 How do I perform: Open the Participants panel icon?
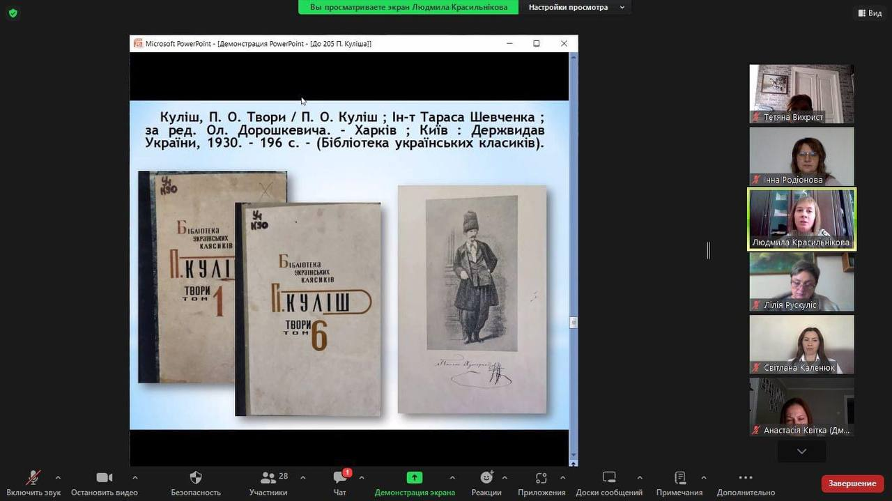[x=268, y=477]
